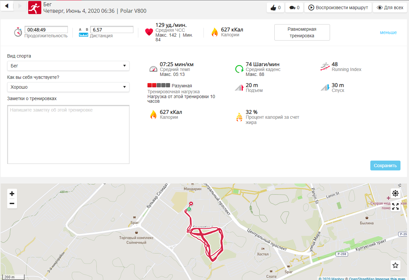409x280 pixels.
Task: Zoom out the map with minus
Action: [x=12, y=203]
